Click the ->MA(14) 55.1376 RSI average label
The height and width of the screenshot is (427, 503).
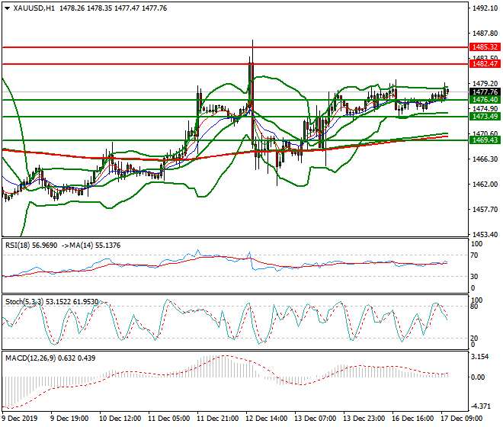click(91, 246)
